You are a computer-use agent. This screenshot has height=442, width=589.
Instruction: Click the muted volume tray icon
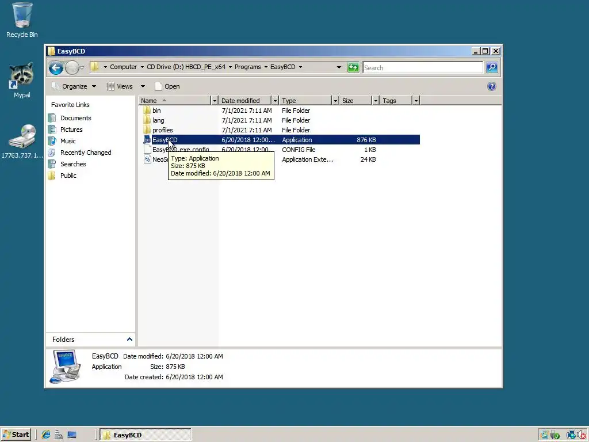point(582,435)
